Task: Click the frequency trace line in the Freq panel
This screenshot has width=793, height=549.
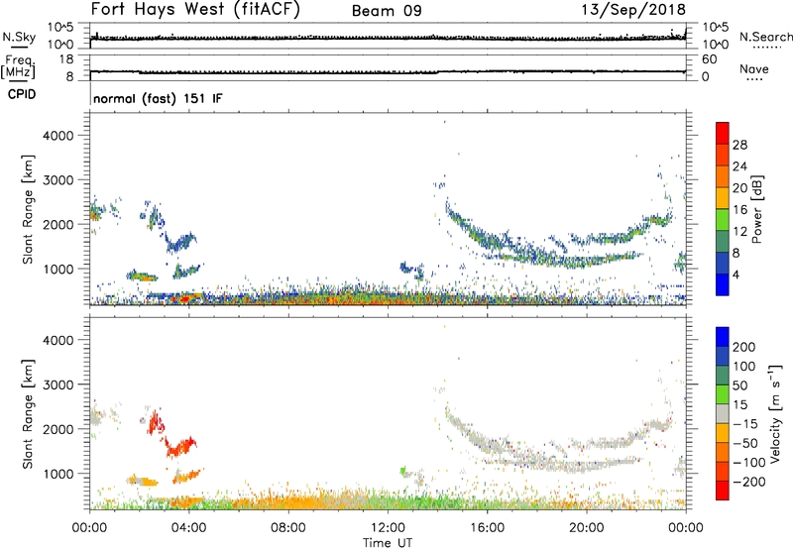Action: click(x=388, y=71)
